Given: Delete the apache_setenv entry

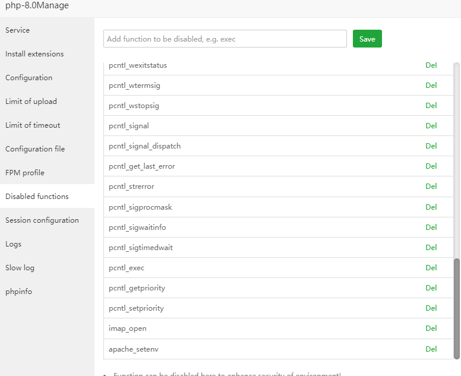Looking at the screenshot, I should 431,349.
